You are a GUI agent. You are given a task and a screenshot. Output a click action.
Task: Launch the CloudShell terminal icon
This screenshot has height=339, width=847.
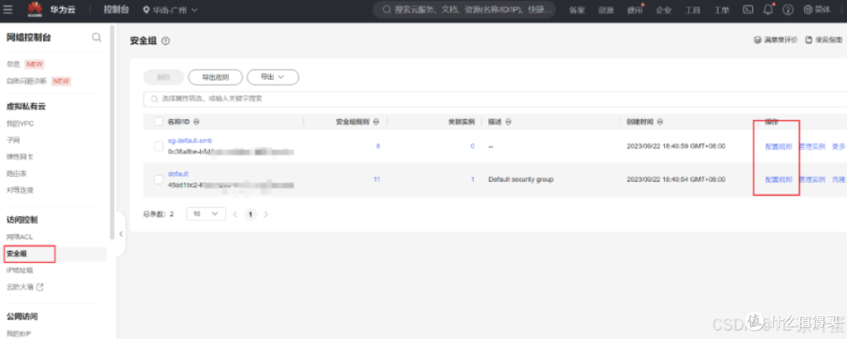coord(748,9)
